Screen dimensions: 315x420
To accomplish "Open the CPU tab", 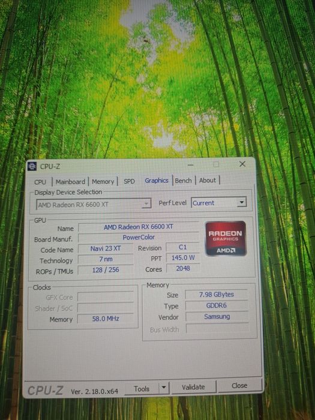I will pyautogui.click(x=40, y=182).
